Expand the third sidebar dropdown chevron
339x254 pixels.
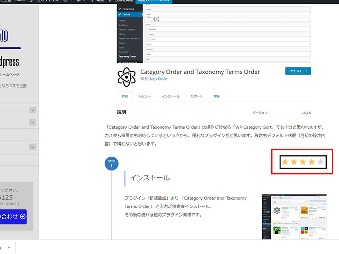pos(33,147)
